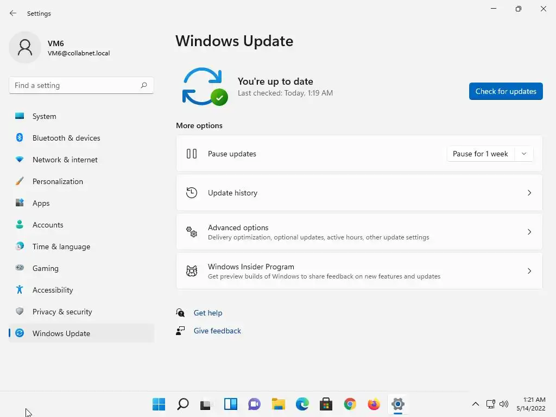
Task: Open taskbar Search
Action: (182, 404)
